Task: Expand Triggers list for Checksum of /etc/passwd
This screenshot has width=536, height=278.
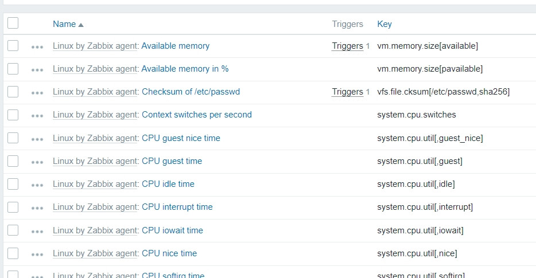Action: click(x=347, y=92)
